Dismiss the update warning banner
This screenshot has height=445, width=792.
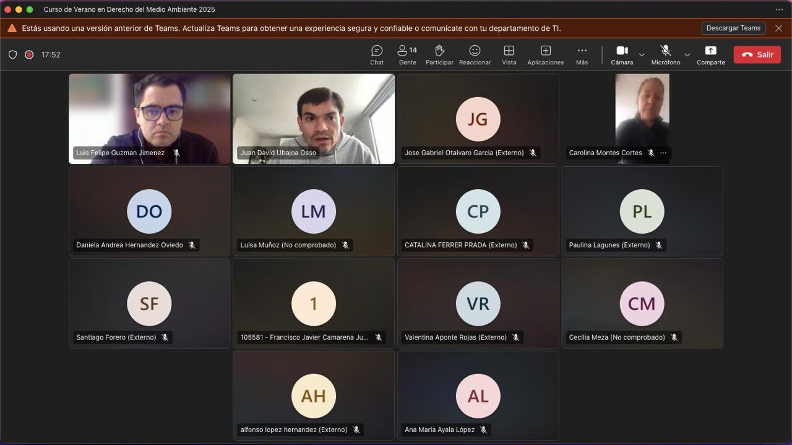(778, 28)
